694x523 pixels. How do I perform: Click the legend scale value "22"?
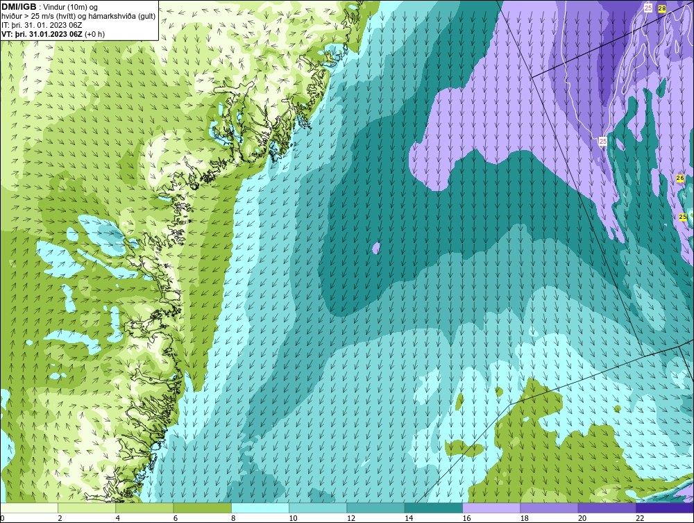tap(638, 518)
